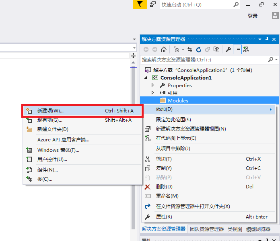
Task: Choose 删除(D) from the context menu
Action: click(x=209, y=187)
